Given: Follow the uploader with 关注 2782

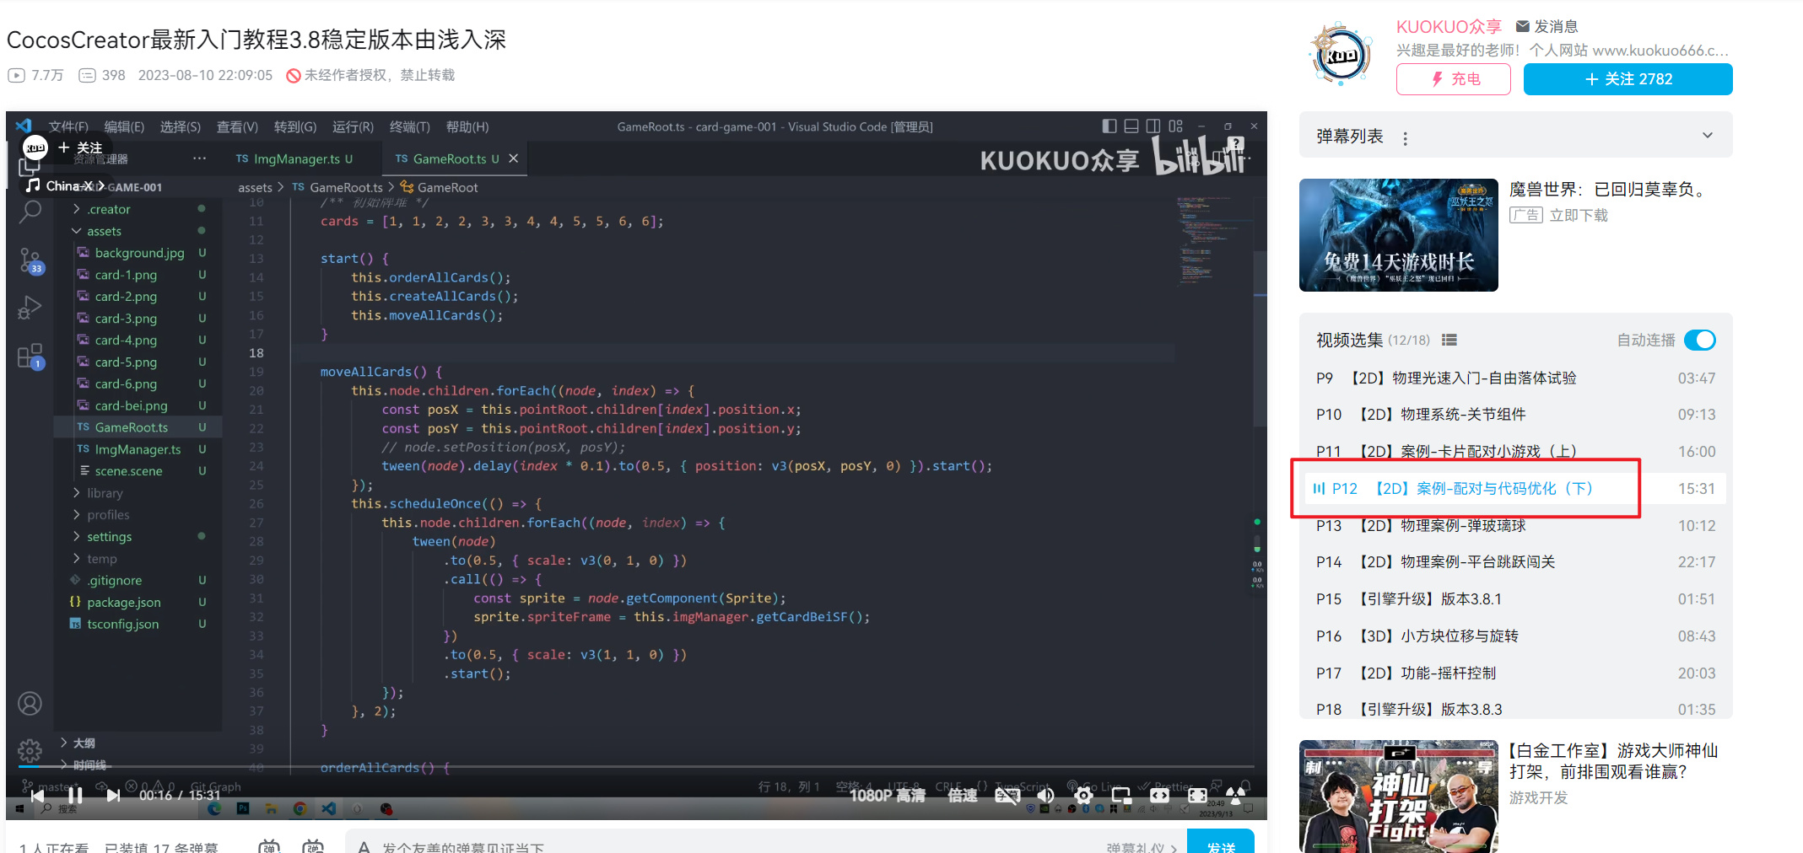Looking at the screenshot, I should click(1628, 79).
